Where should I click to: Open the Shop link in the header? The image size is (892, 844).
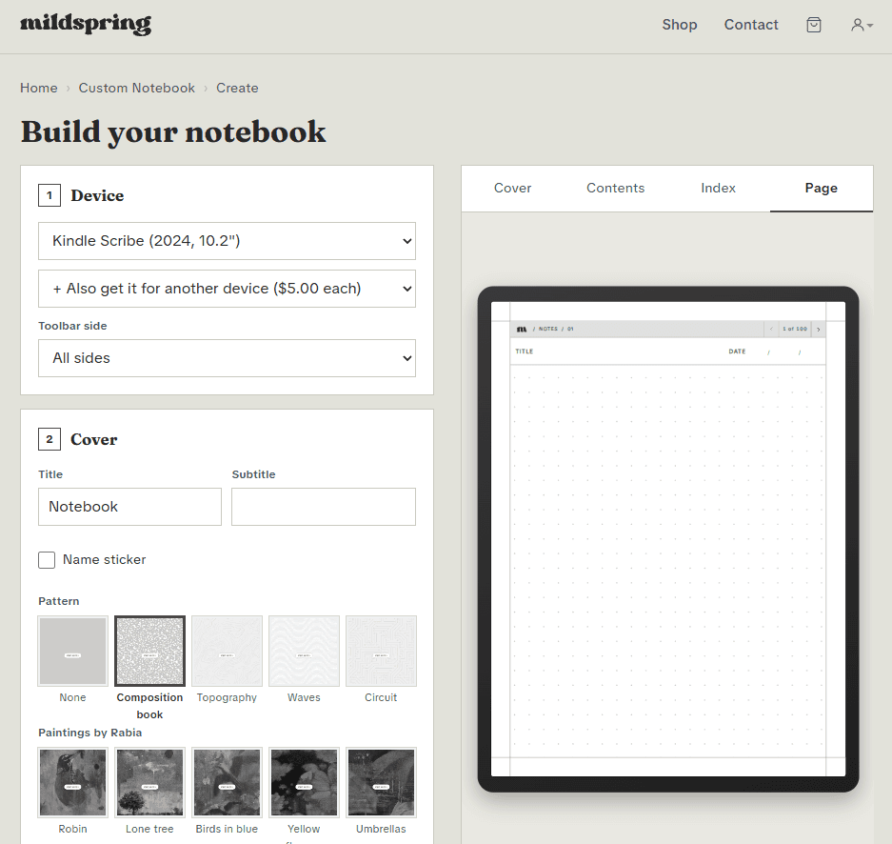[x=680, y=25]
